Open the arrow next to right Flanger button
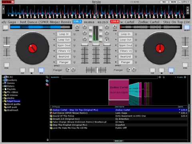 pos(136,62)
